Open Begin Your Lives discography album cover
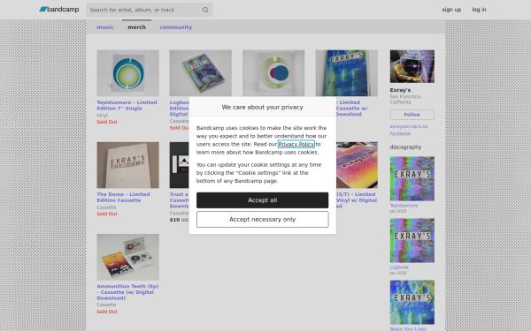531x331 pixels. [x=412, y=302]
